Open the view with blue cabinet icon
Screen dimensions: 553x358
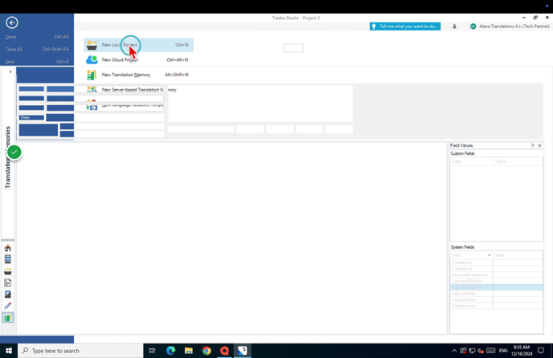coord(8,259)
